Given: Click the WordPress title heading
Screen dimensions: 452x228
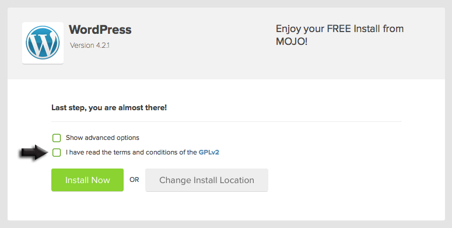Looking at the screenshot, I should click(x=100, y=30).
